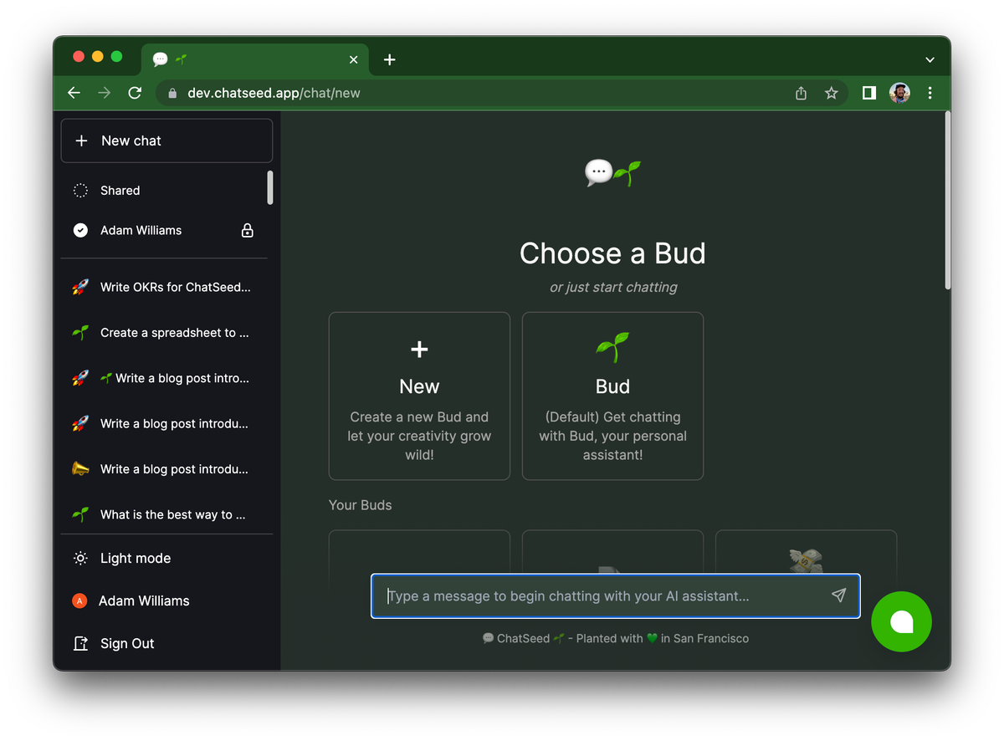The image size is (1004, 741).
Task: Click the seedling icon next to spreadsheet chat
Action: 80,332
